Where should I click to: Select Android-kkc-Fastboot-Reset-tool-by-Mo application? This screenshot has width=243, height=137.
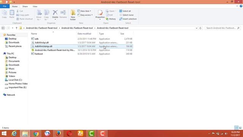pos(82,50)
